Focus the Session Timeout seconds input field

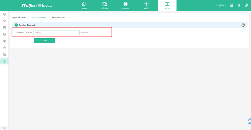pos(56,32)
